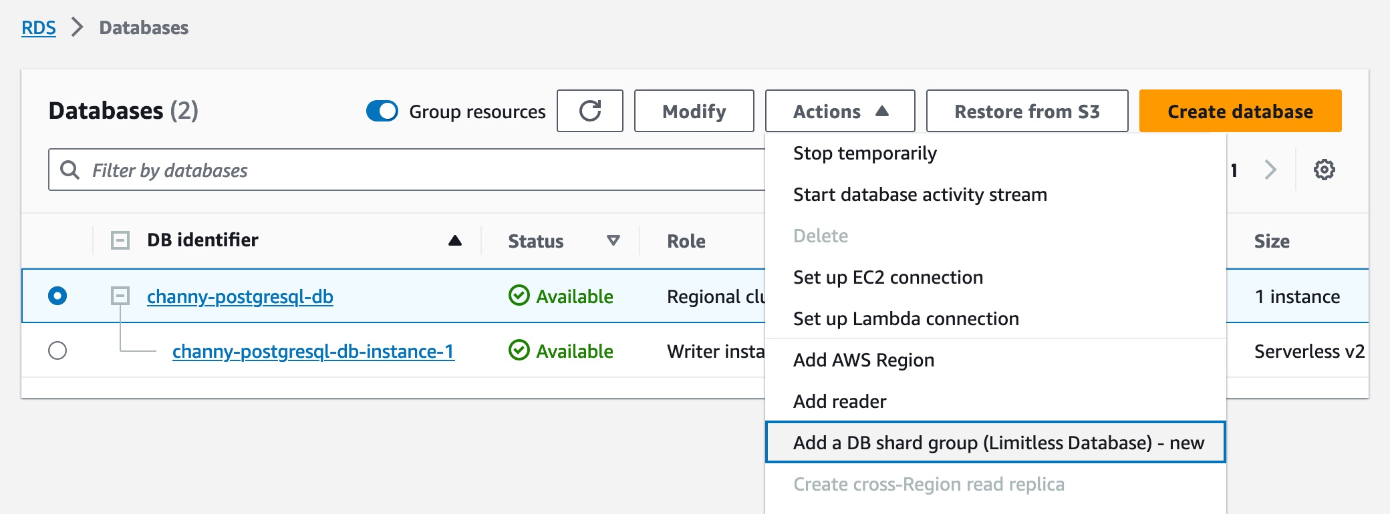This screenshot has width=1390, height=514.
Task: Click Restore from S3 button
Action: coord(1027,111)
